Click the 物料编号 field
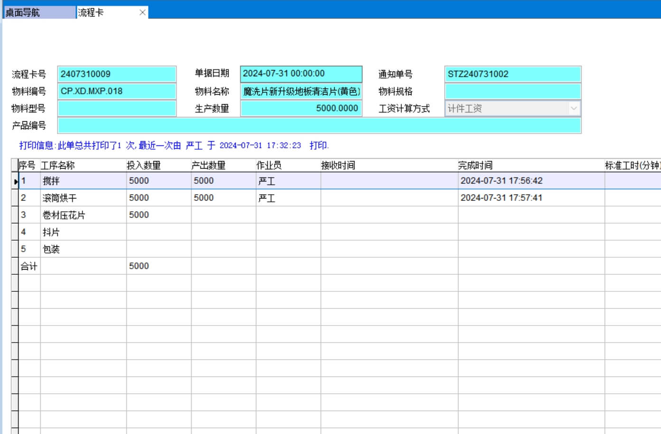Viewport: 661px width, 434px height. tap(117, 91)
